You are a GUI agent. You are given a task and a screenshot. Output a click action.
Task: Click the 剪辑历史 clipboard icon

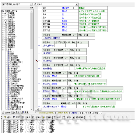click(74, 117)
